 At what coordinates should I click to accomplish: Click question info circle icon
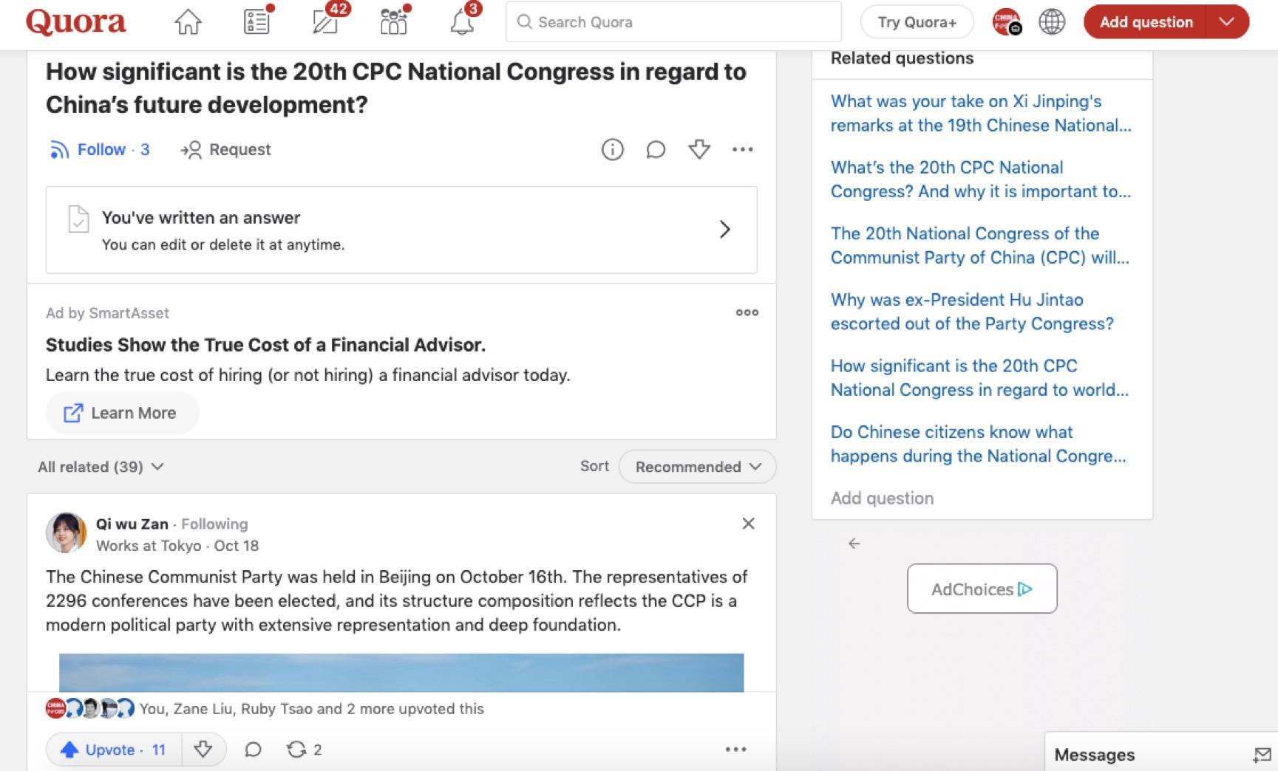[612, 150]
